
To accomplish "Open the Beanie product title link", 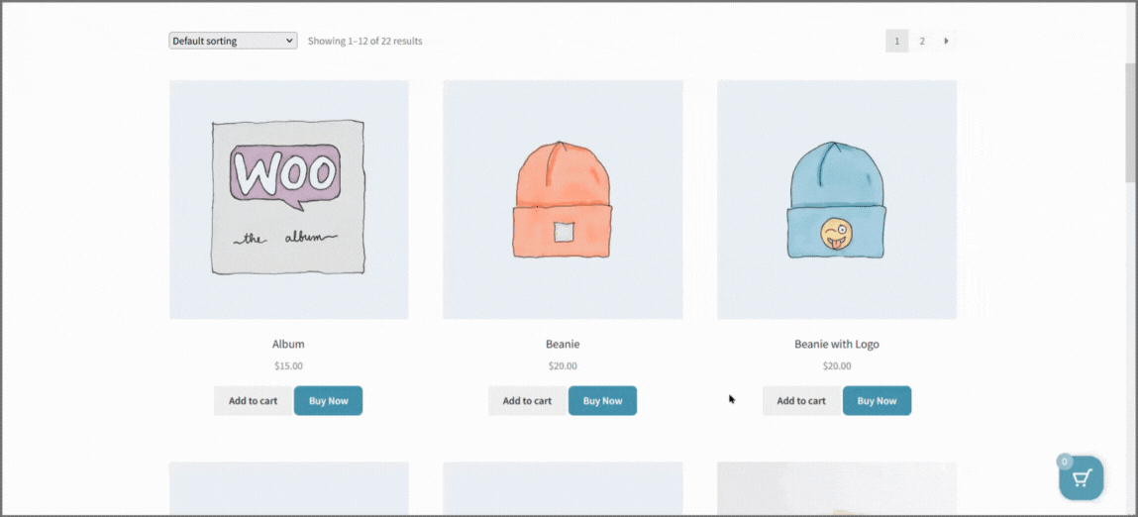I will (563, 345).
